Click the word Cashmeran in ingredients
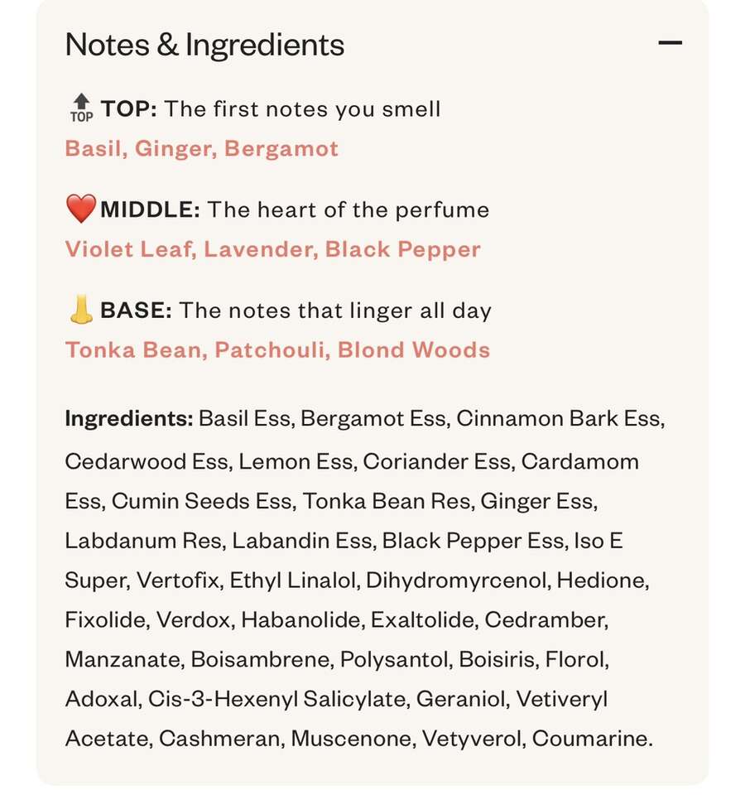 pos(219,739)
